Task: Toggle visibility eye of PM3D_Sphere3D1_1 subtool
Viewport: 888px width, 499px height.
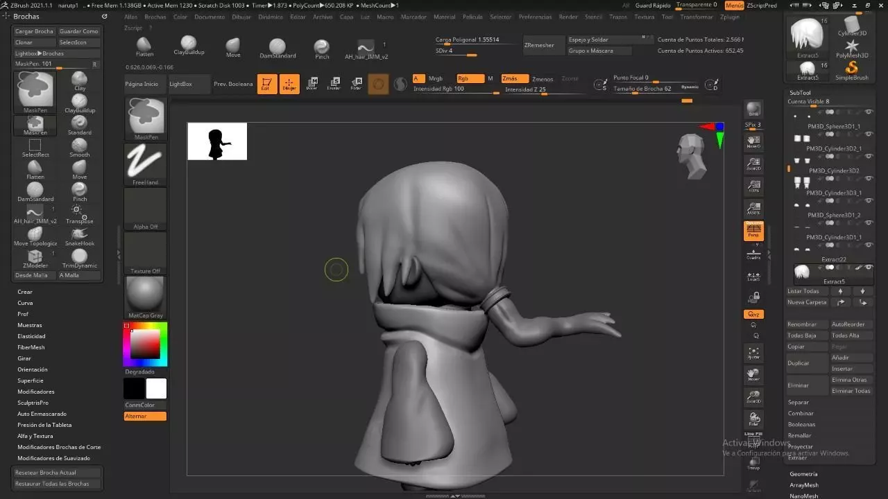Action: pyautogui.click(x=868, y=112)
